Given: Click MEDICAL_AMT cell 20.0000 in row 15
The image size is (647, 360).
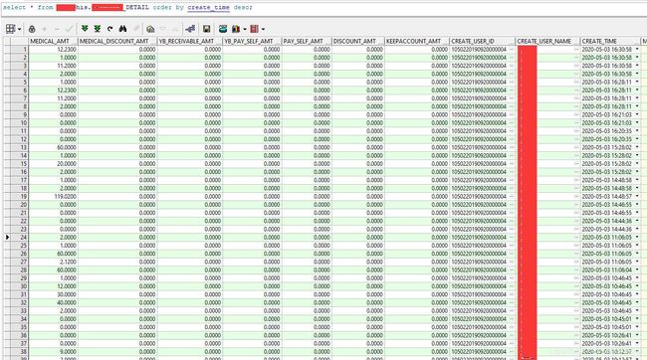Looking at the screenshot, I should click(53, 164).
